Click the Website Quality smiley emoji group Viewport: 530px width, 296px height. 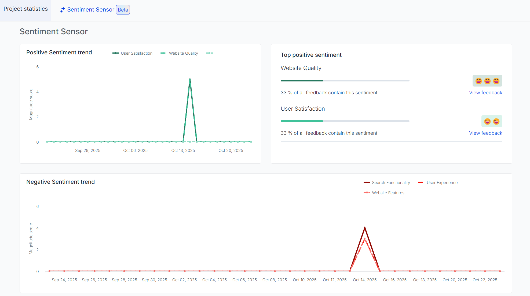pyautogui.click(x=487, y=81)
